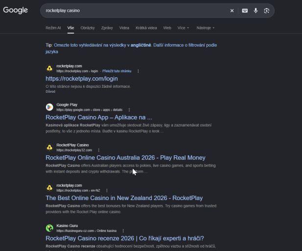The width and height of the screenshot is (302, 251).
Task: Open more options for rocketplay32.com result
Action: tap(98, 150)
